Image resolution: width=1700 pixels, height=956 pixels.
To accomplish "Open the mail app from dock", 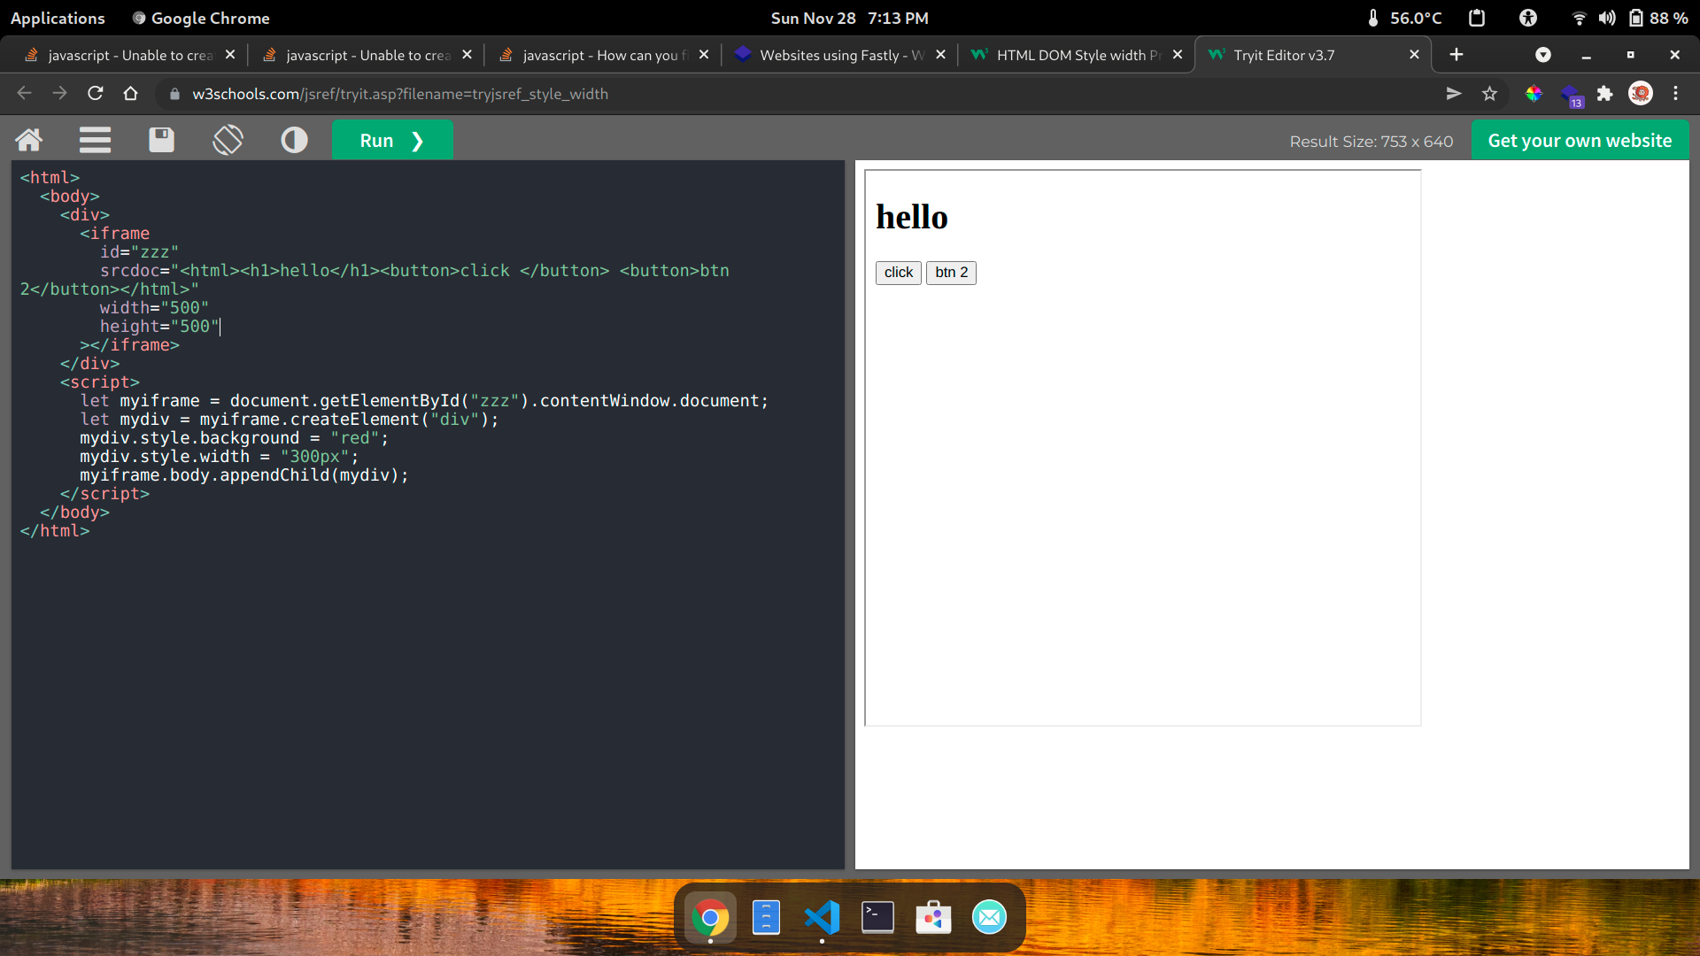I will click(x=989, y=918).
